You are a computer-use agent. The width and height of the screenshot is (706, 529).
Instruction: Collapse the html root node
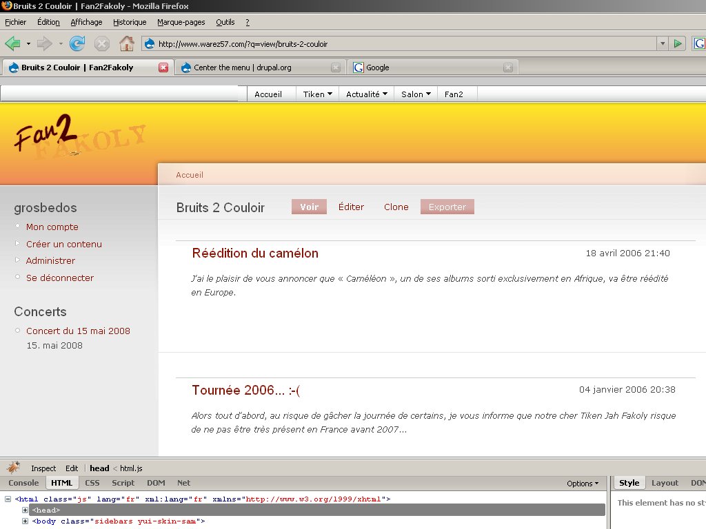[x=8, y=499]
